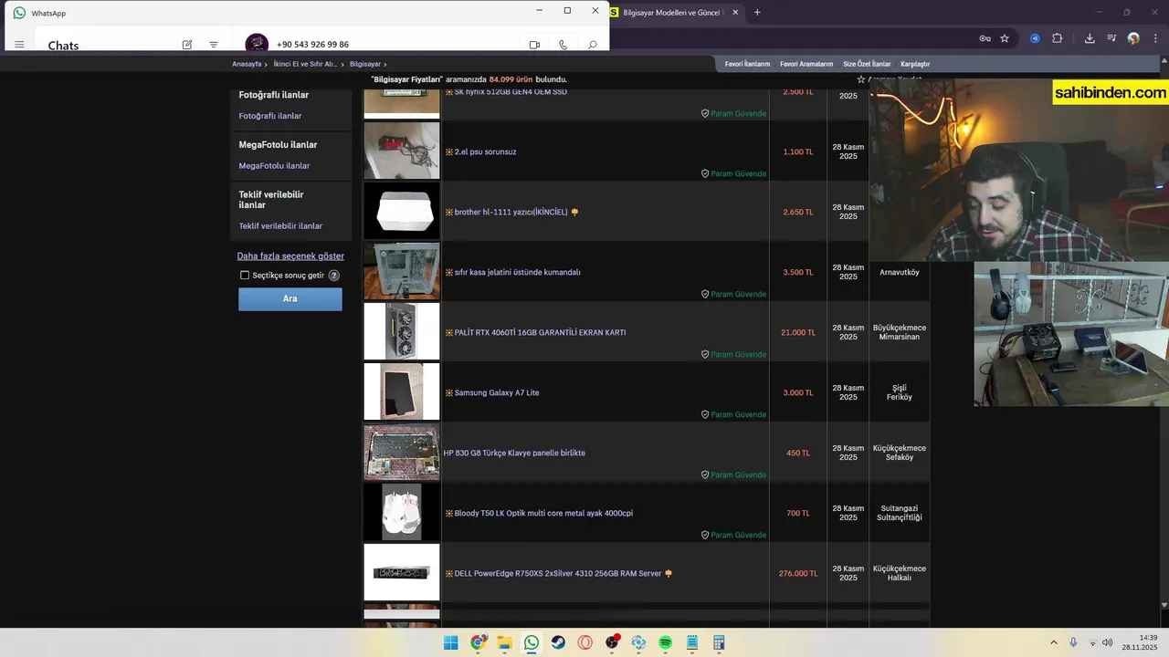Open DELL PowerEdge R750XS server listing
Screen dimensions: 1169x657
[x=557, y=573]
